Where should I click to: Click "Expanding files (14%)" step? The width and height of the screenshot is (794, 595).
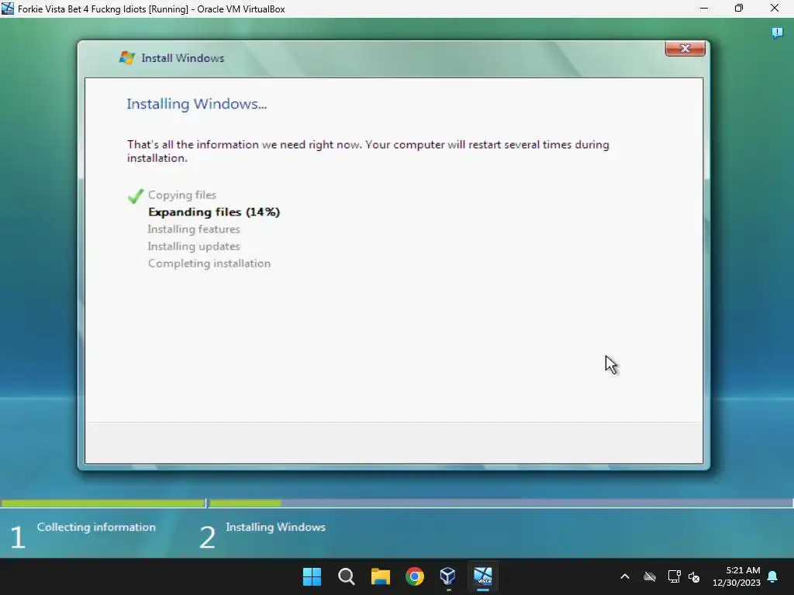pyautogui.click(x=214, y=212)
